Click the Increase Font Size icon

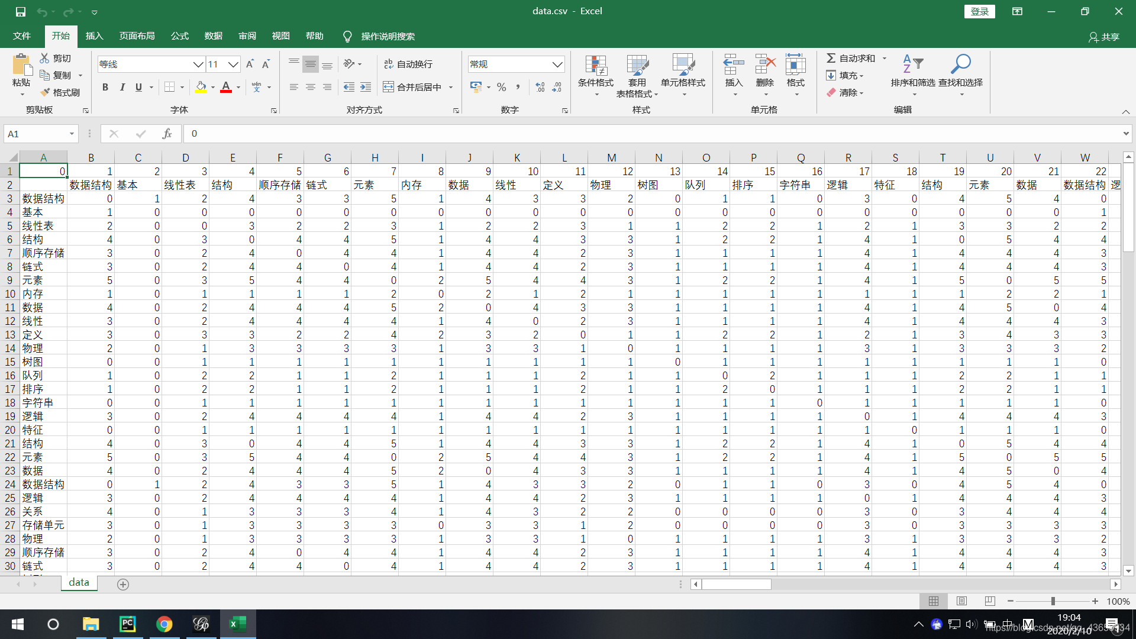coord(250,64)
